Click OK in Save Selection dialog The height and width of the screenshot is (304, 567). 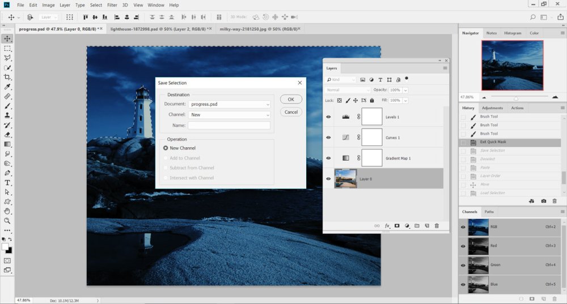291,99
